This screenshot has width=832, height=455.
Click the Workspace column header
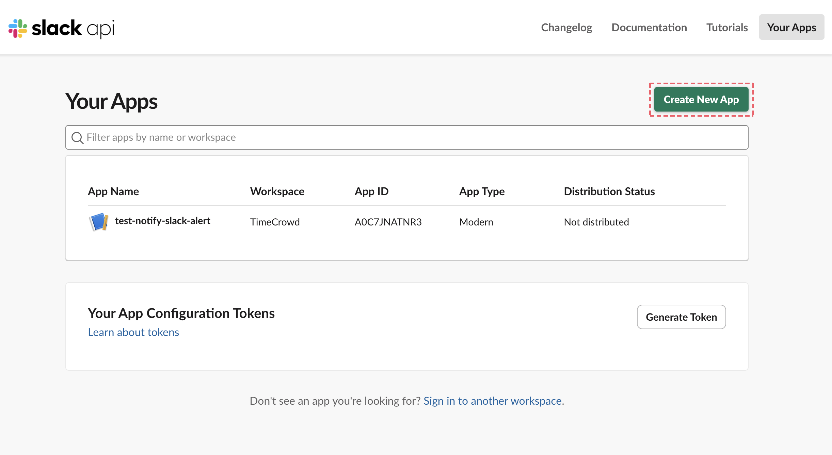tap(277, 191)
